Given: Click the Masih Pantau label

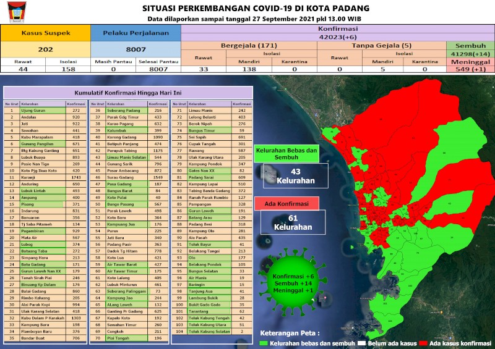Looking at the screenshot, I should pyautogui.click(x=113, y=62).
